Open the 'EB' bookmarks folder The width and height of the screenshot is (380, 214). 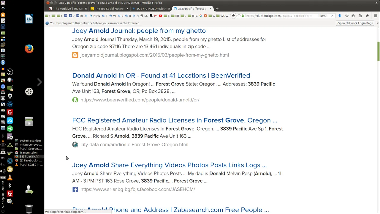point(175,16)
